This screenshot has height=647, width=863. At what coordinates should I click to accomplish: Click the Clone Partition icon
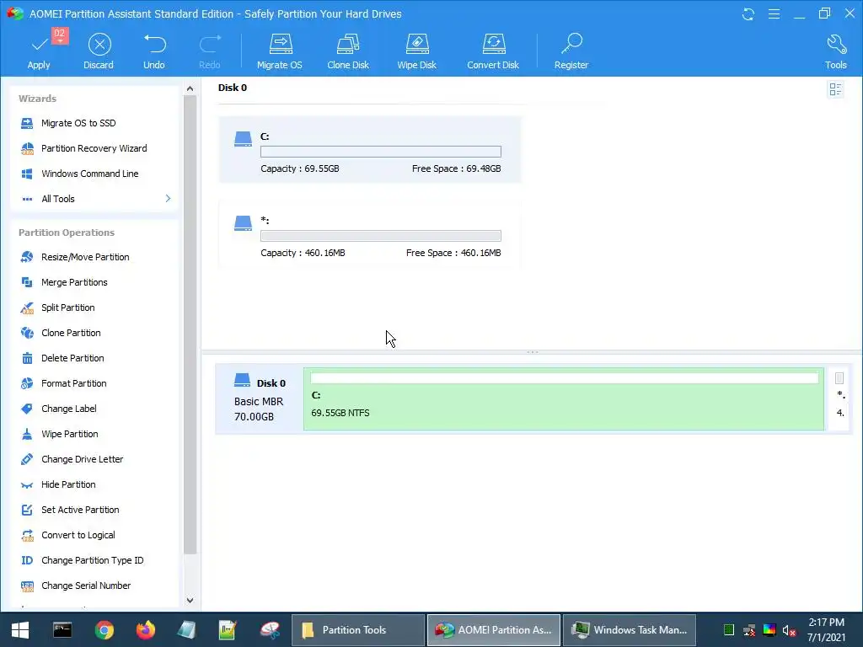point(27,333)
